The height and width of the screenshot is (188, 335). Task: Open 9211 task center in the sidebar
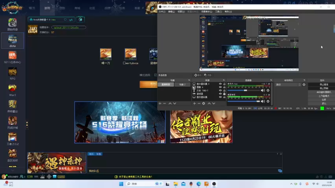(x=13, y=57)
